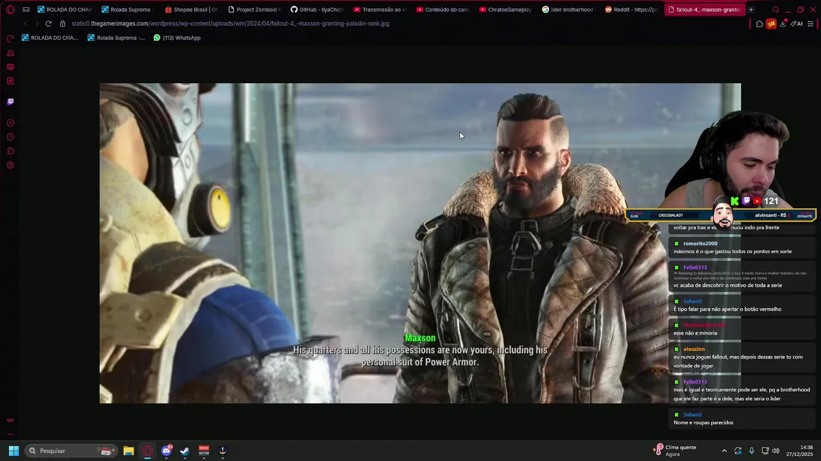Select the fallout-4_-maxson-granting tab
Viewport: 821px width, 461px height.
704,10
